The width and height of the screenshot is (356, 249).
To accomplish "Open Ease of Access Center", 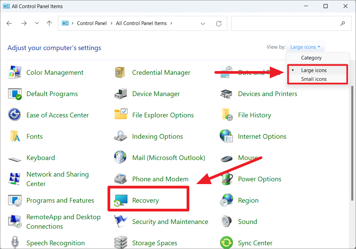I will tap(57, 115).
